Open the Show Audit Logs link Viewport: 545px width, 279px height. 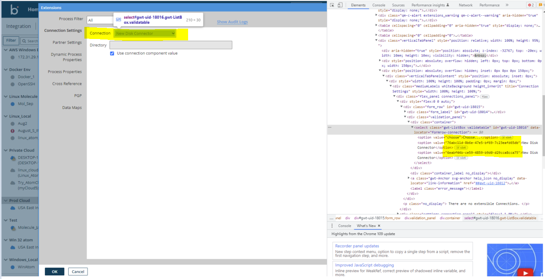232,22
